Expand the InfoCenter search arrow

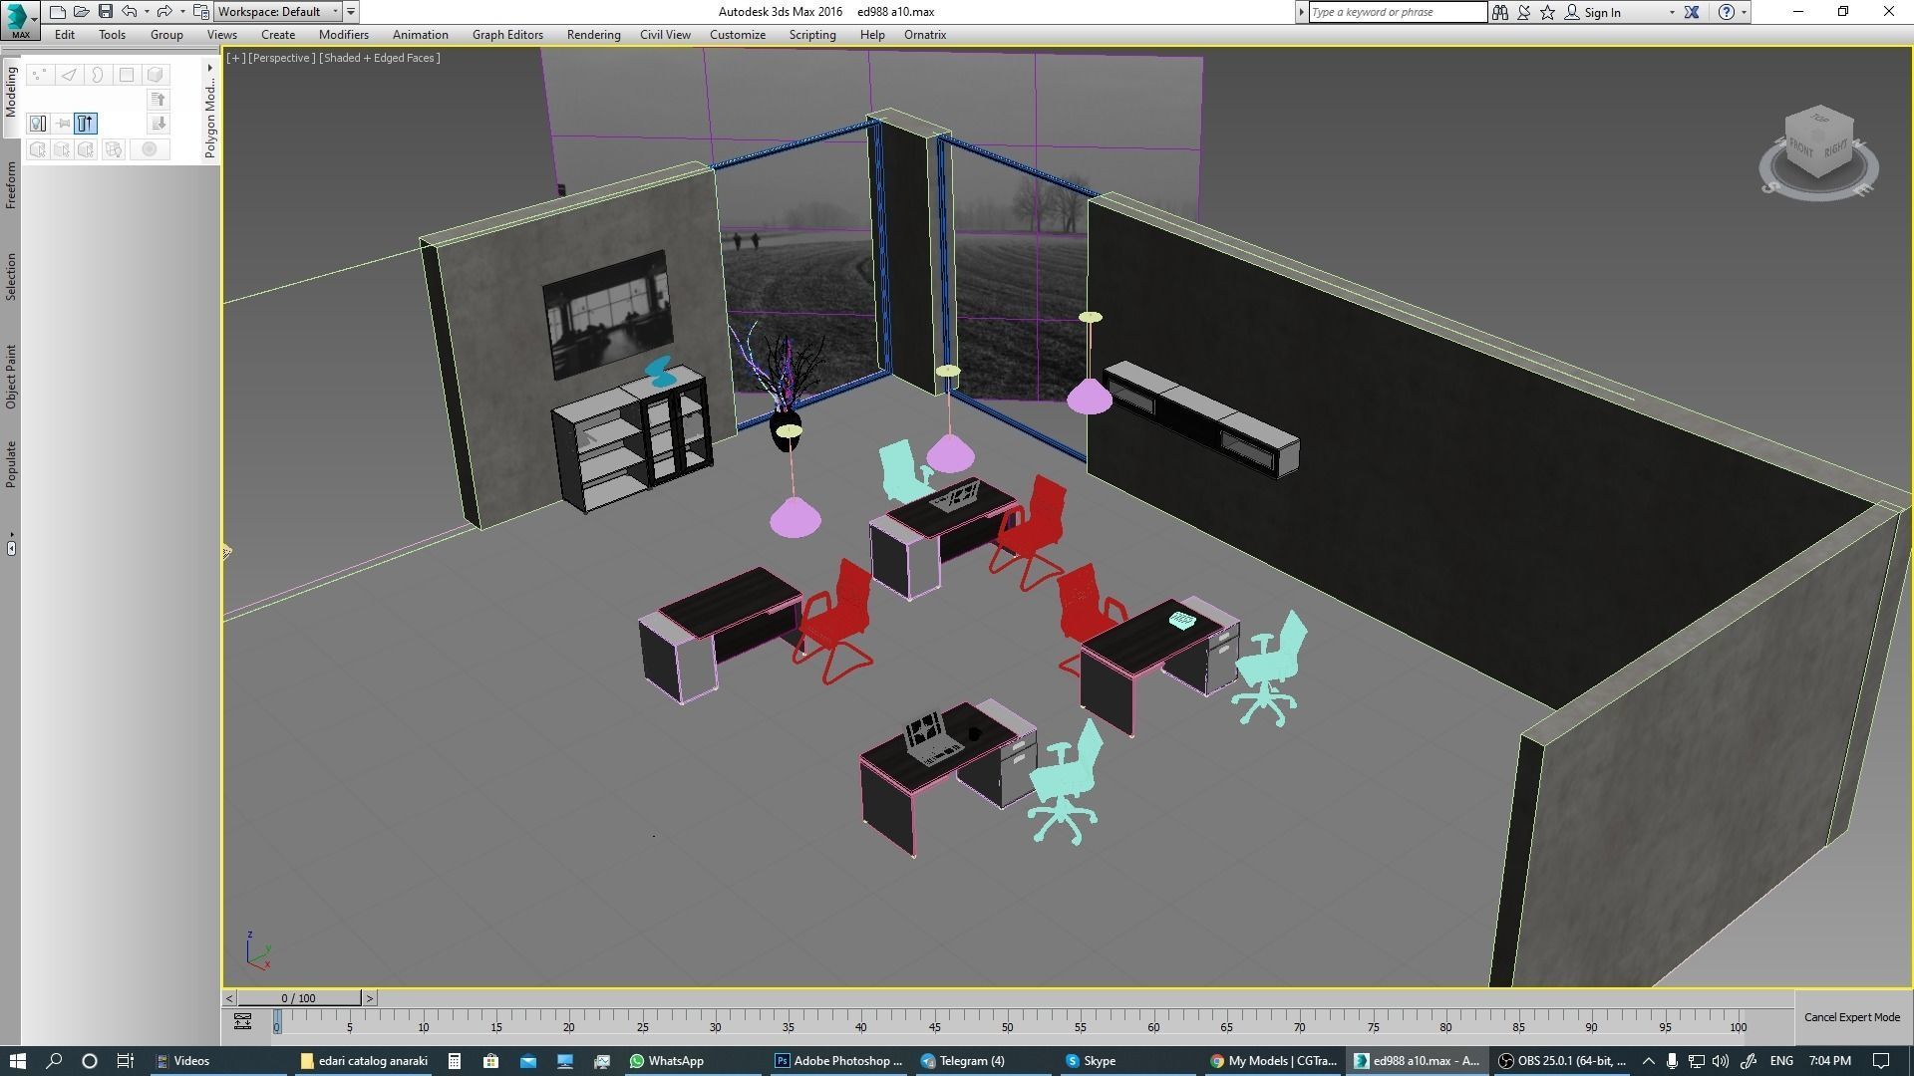[1301, 12]
